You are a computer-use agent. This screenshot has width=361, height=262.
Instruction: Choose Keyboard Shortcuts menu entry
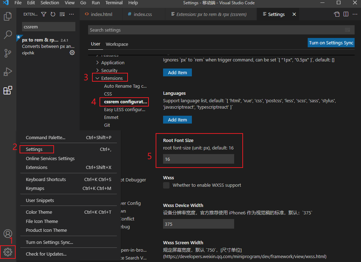point(68,179)
